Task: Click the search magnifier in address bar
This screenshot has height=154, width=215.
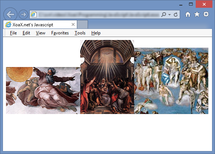Action: [x=164, y=14]
